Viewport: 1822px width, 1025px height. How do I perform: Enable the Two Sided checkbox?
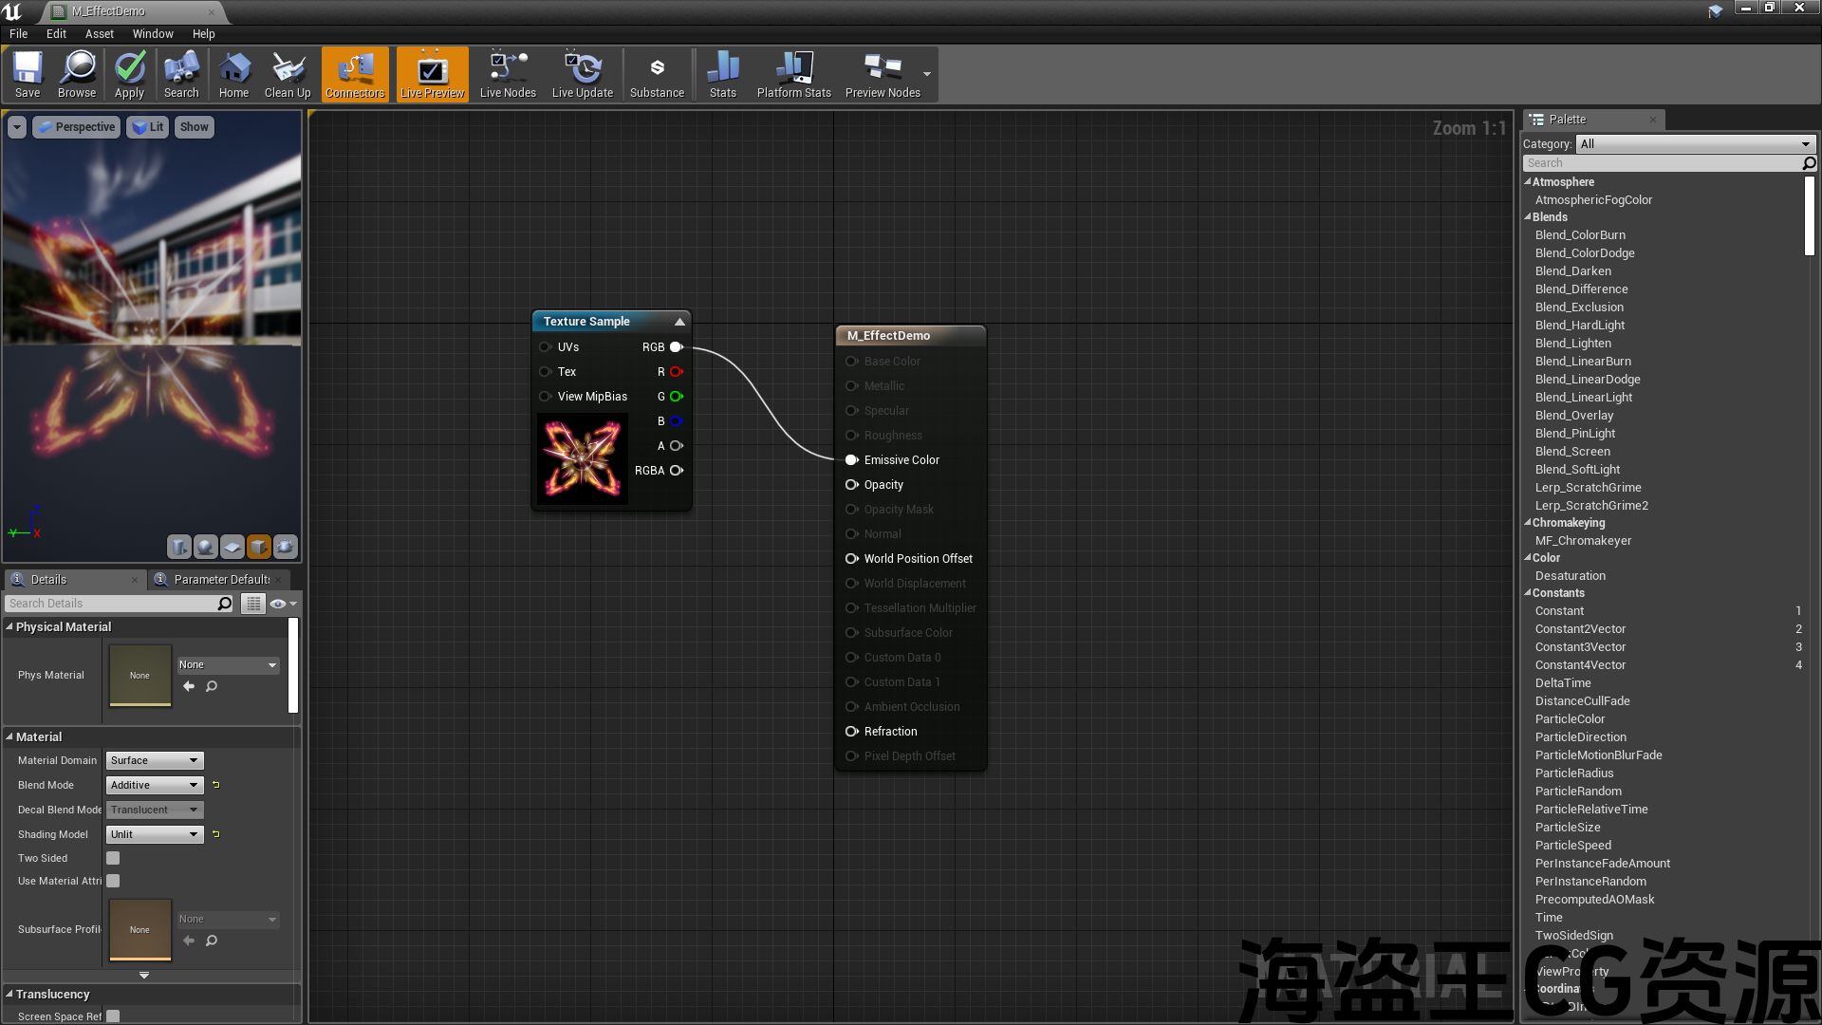pyautogui.click(x=113, y=858)
